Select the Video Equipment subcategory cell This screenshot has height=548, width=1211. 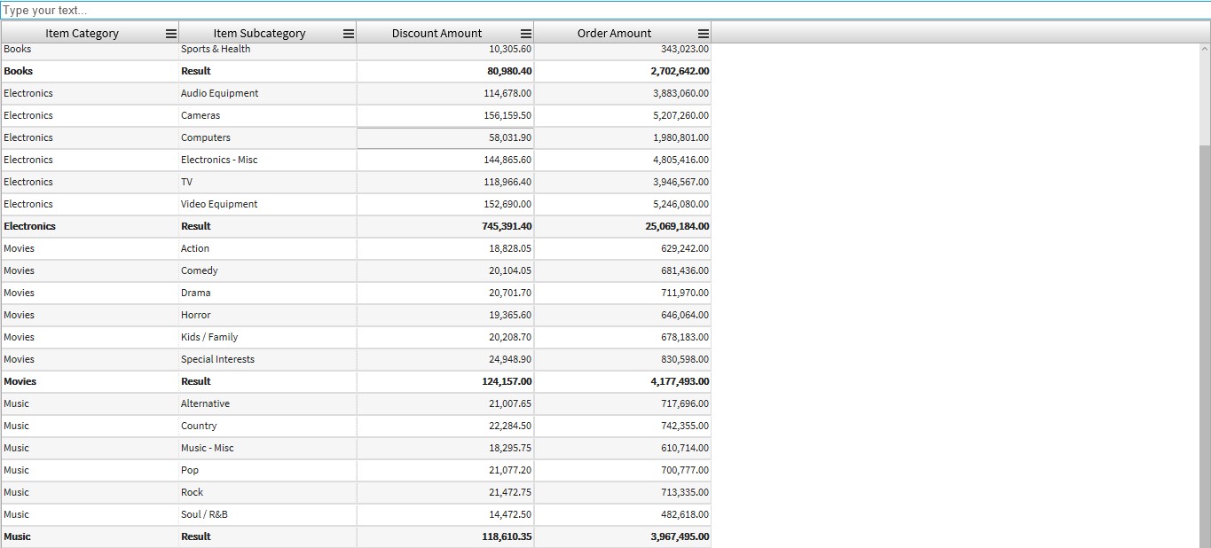(x=219, y=204)
